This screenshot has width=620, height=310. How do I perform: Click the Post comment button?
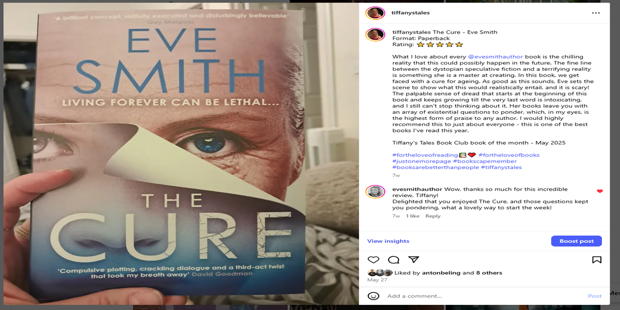click(595, 296)
